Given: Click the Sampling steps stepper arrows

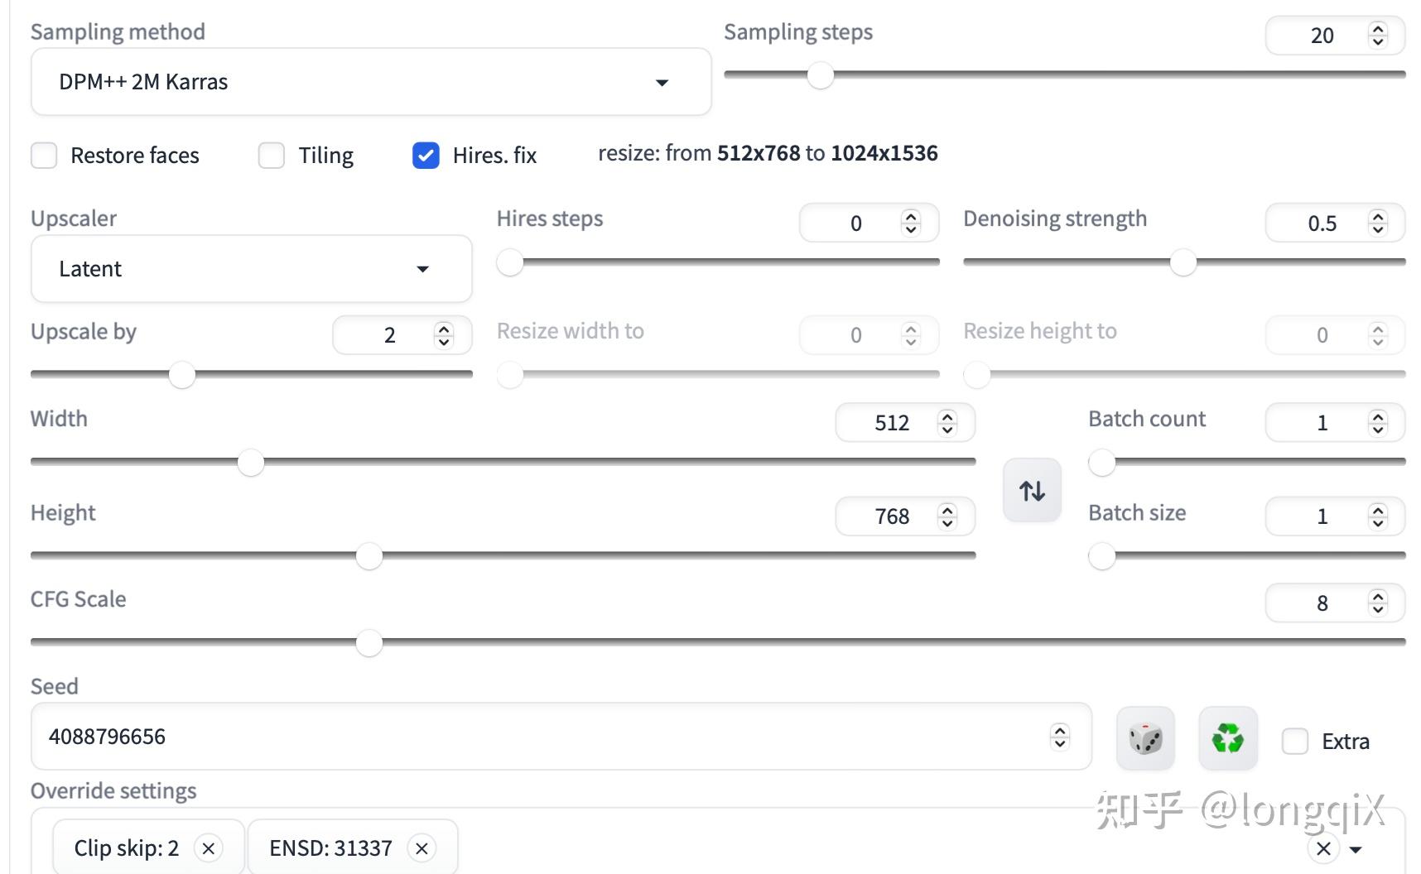Looking at the screenshot, I should [x=1378, y=35].
